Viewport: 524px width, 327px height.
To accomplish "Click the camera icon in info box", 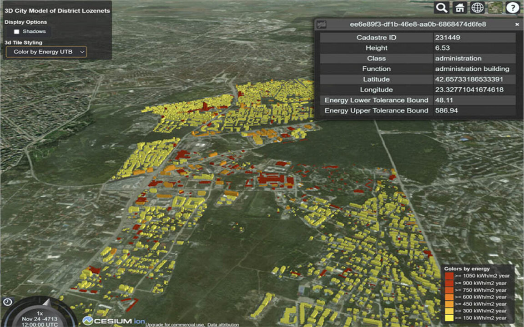I will [x=322, y=24].
